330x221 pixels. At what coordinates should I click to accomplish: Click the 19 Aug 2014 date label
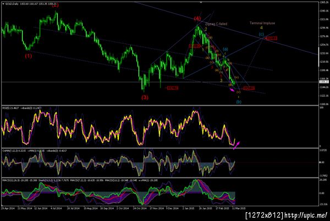[x=91, y=208]
